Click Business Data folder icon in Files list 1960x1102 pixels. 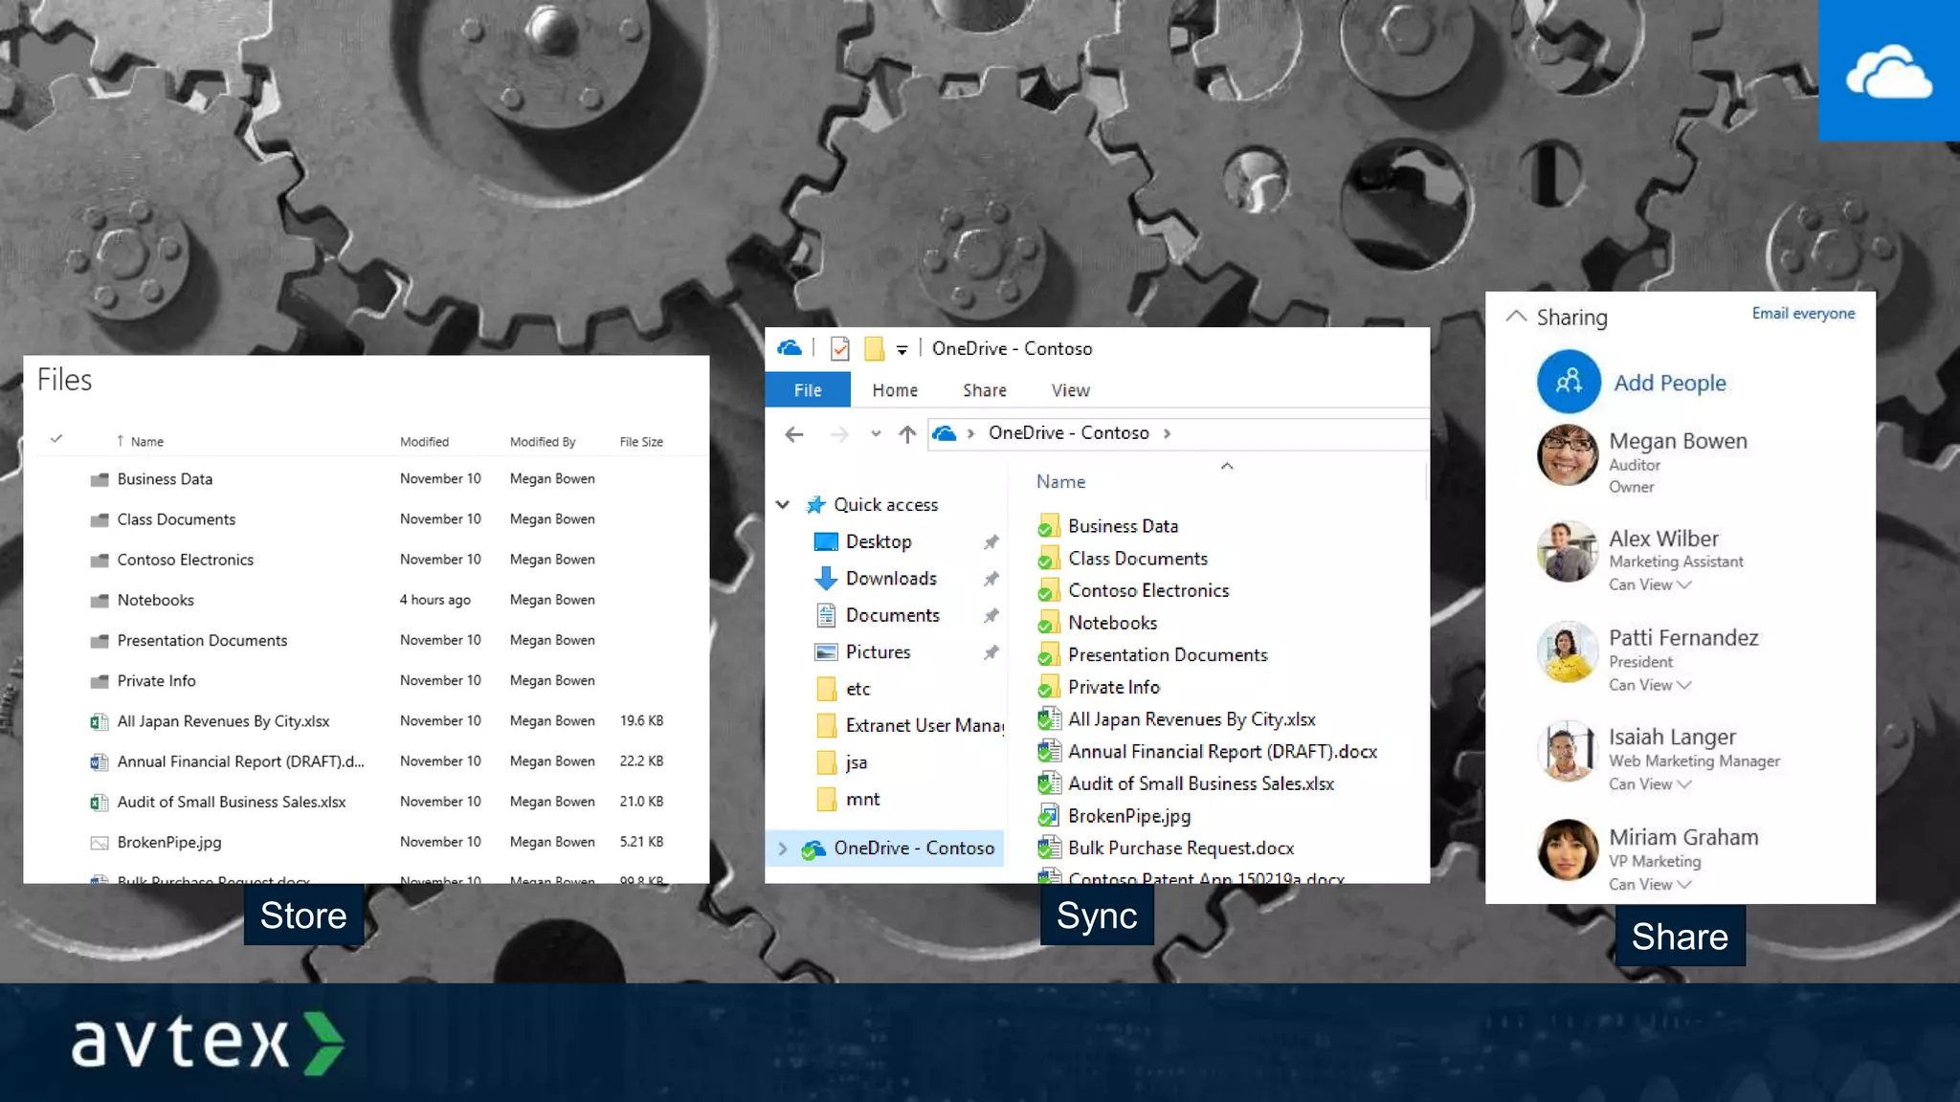(x=99, y=479)
